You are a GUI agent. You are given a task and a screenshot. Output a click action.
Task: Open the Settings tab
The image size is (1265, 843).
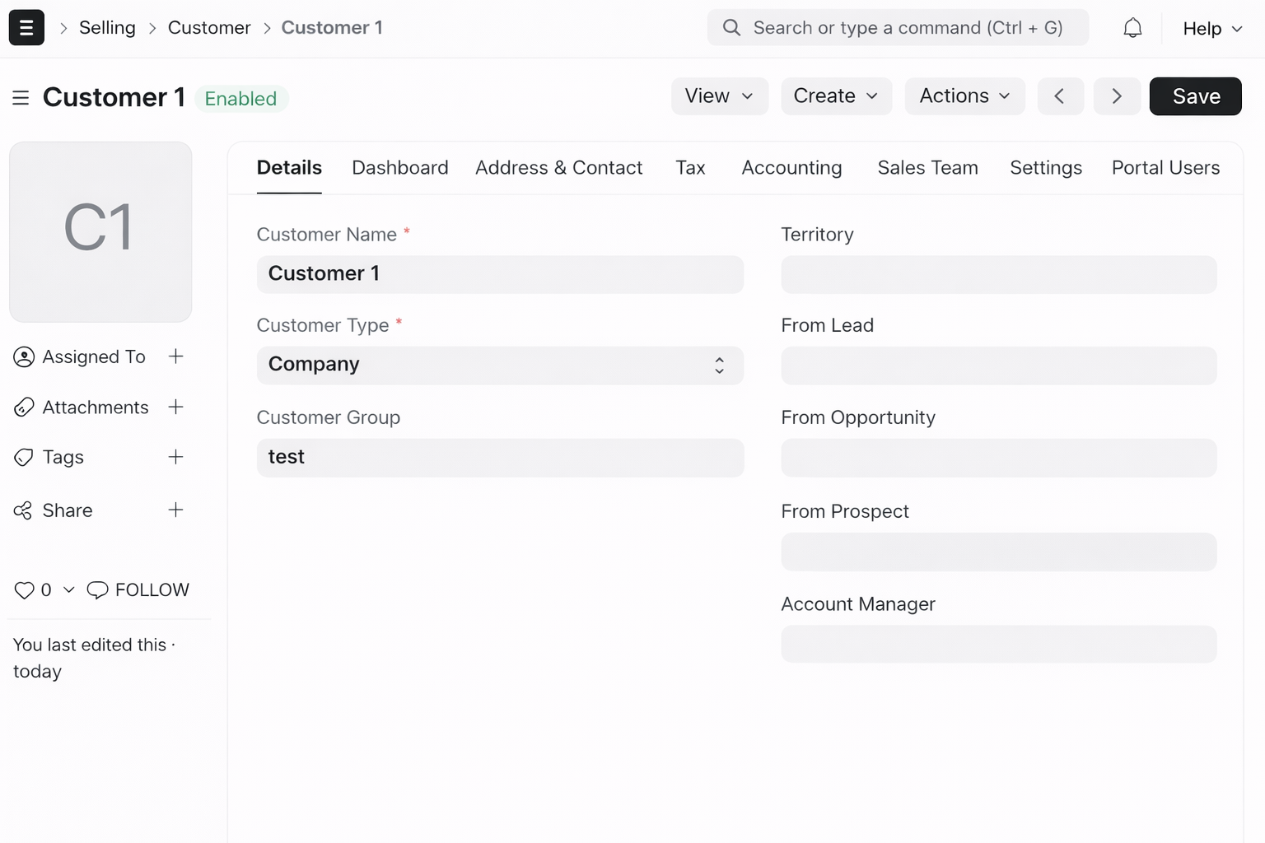[x=1046, y=168]
